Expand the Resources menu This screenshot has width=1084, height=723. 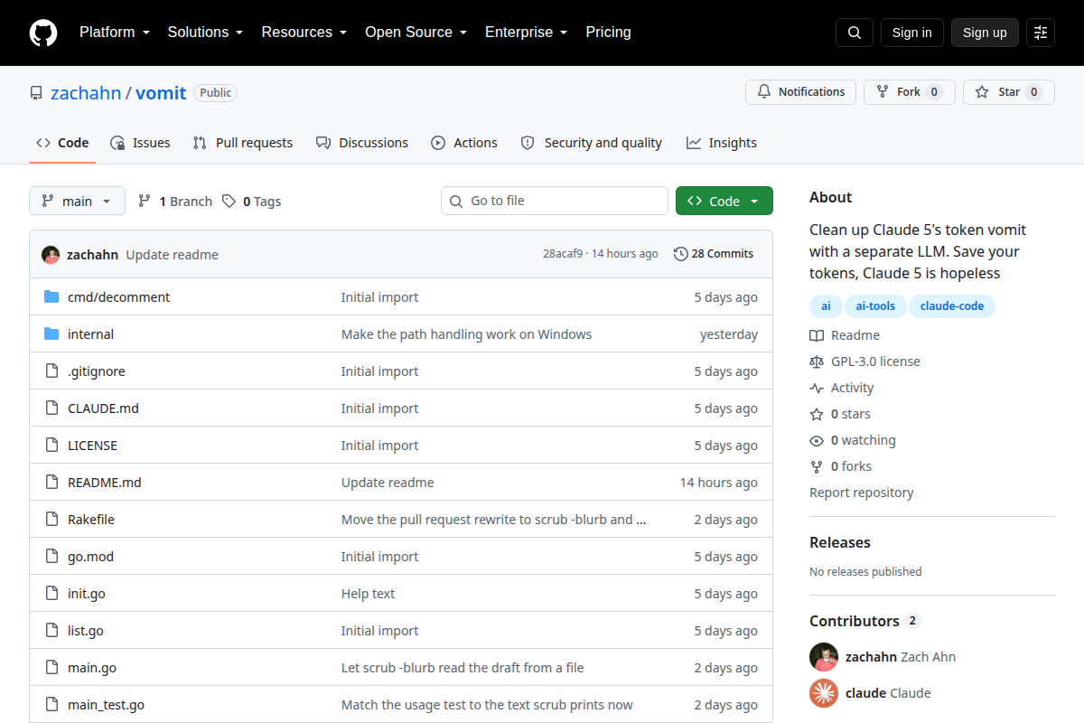304,33
